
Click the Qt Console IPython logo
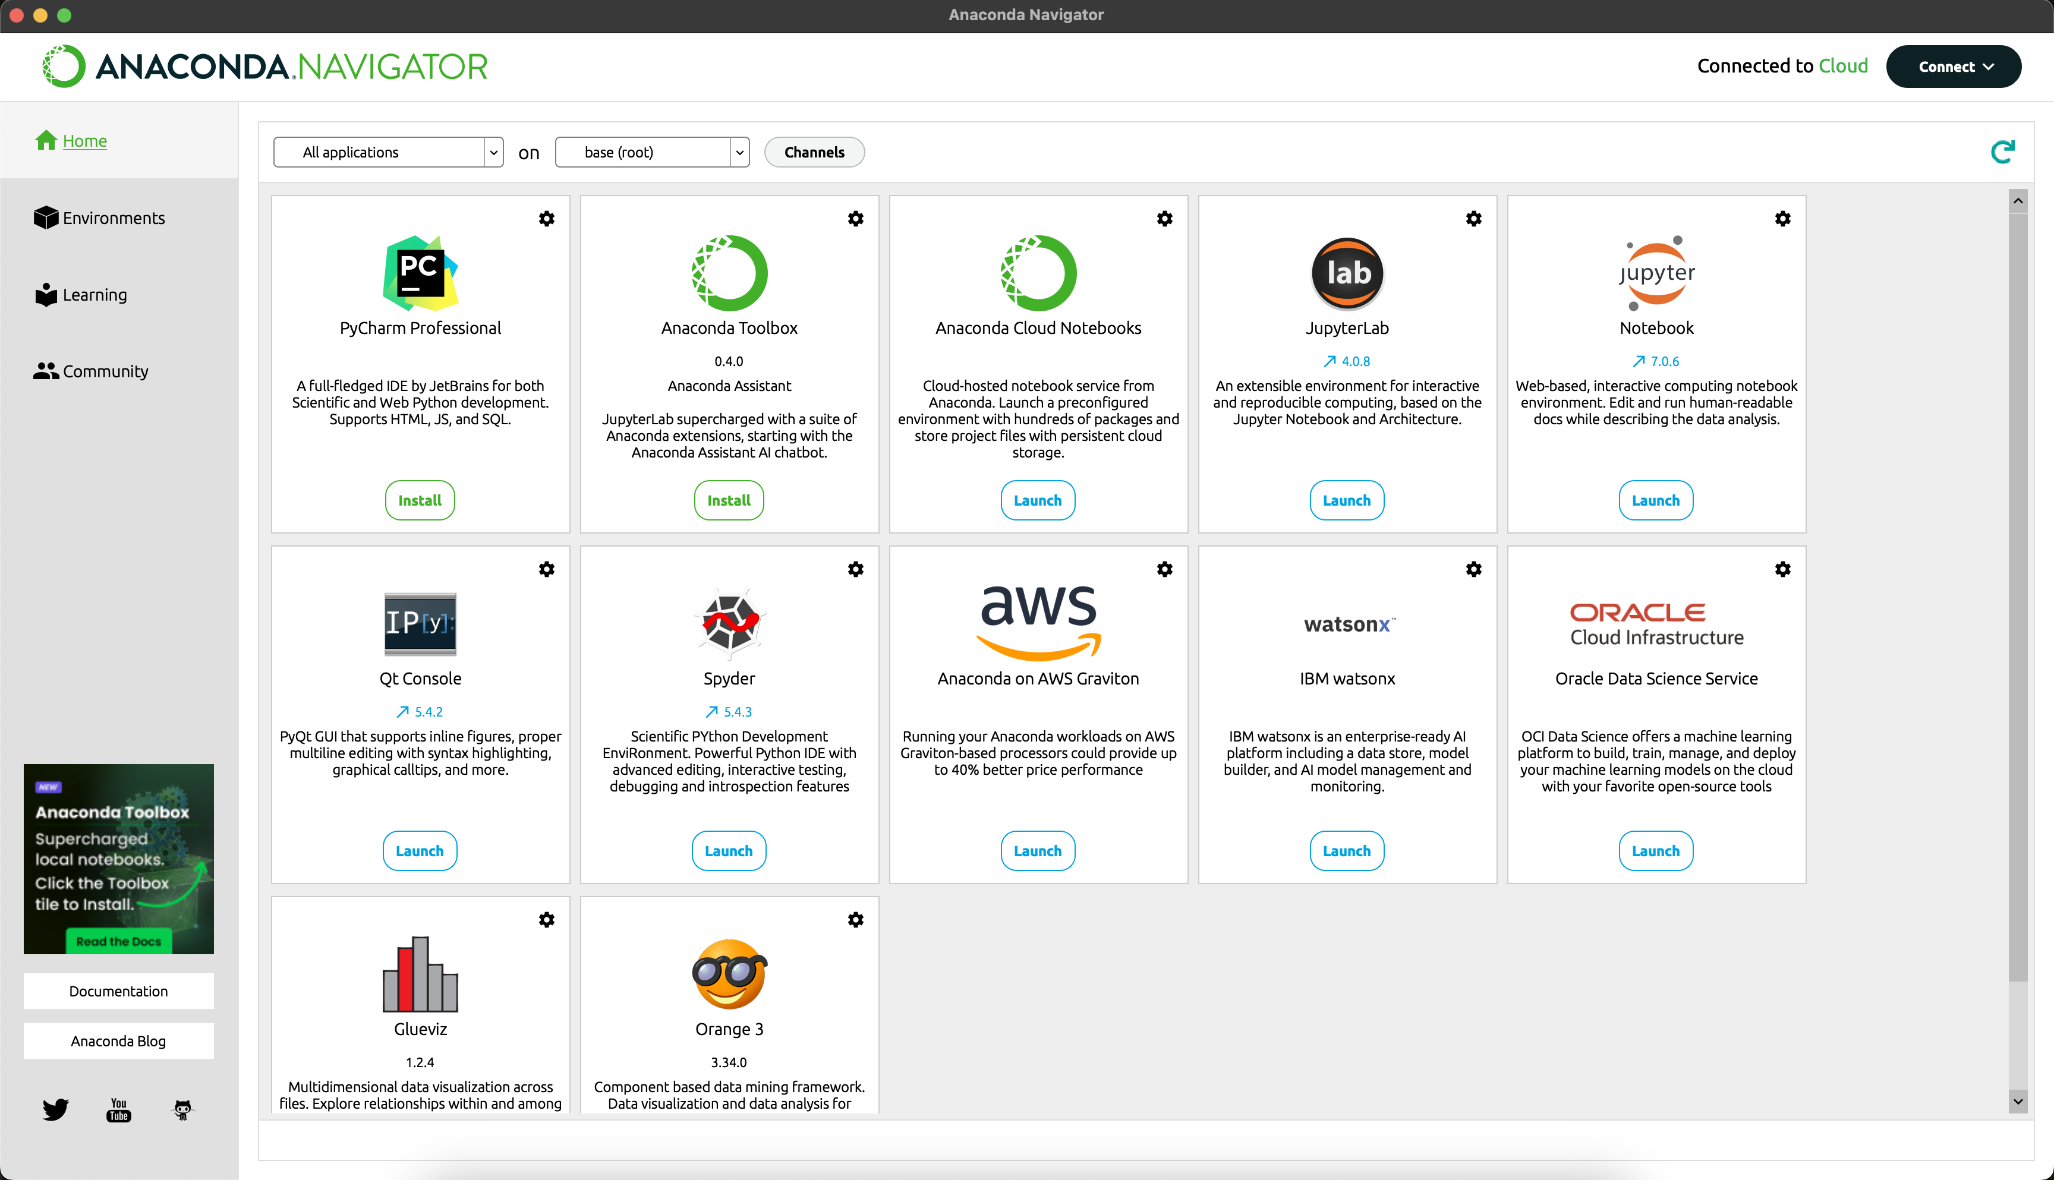[420, 623]
